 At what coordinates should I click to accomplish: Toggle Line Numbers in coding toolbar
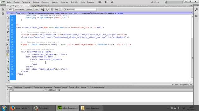[x=8, y=45]
